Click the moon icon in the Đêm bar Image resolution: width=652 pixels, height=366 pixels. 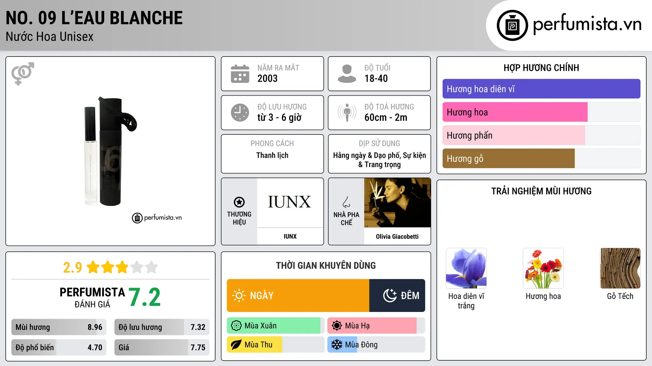point(390,295)
